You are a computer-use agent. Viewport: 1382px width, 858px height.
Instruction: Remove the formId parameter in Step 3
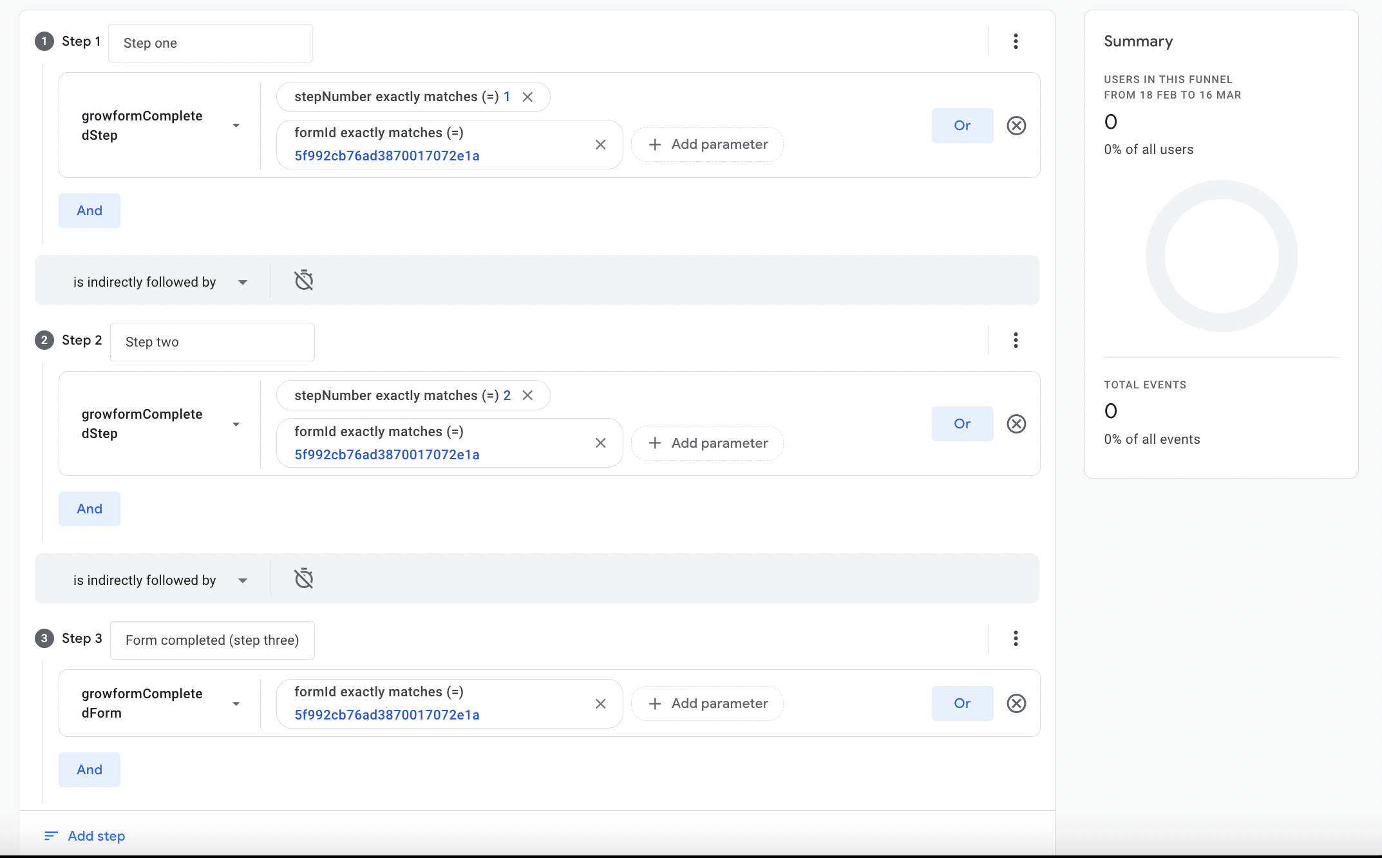tap(600, 703)
